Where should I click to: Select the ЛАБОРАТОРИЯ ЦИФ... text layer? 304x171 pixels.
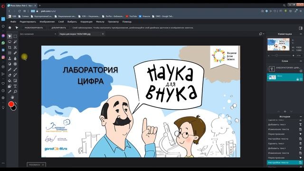pyautogui.click(x=285, y=68)
